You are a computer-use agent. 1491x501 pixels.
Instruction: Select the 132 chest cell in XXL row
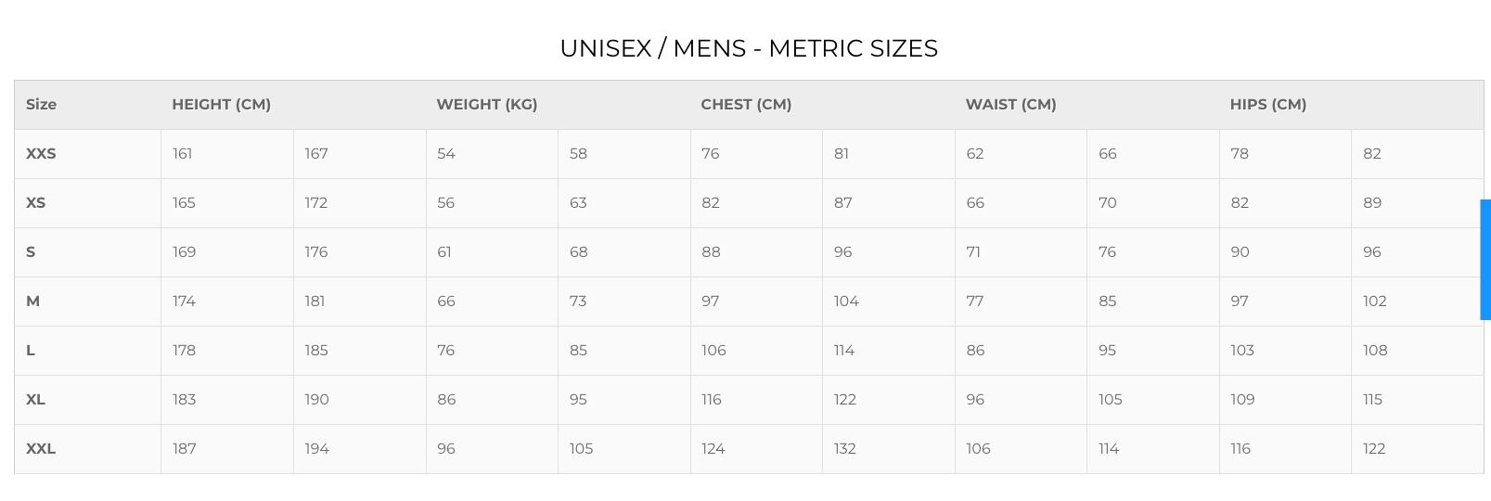coord(844,448)
